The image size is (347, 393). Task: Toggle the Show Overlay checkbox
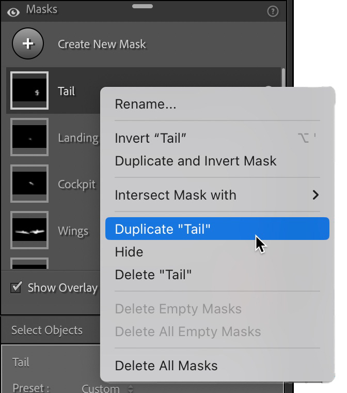pyautogui.click(x=17, y=288)
